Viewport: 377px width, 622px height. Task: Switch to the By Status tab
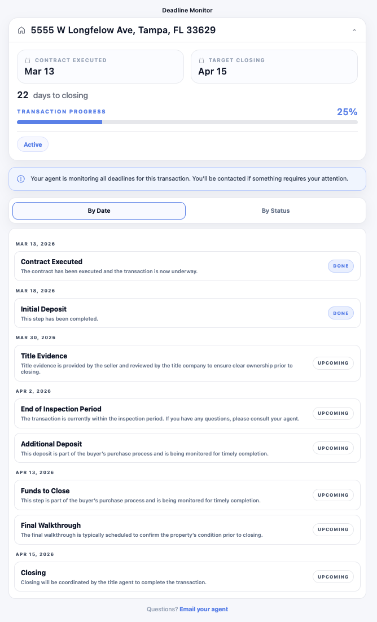(x=276, y=211)
